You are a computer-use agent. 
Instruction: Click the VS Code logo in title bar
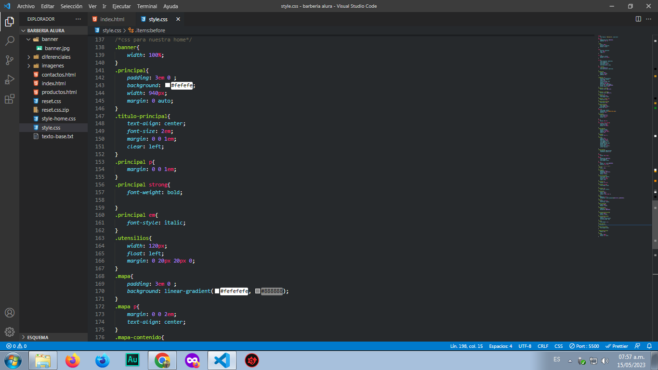click(x=7, y=6)
